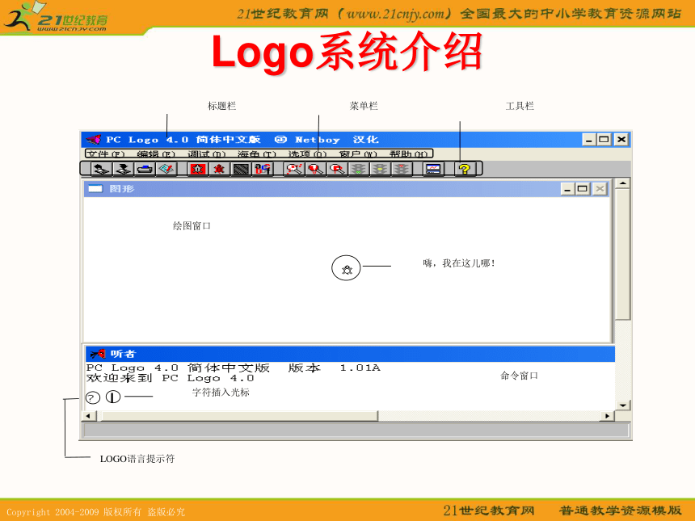The height and width of the screenshot is (521, 695).
Task: Click the horizontal scrollbar right arrow
Action: 607,415
